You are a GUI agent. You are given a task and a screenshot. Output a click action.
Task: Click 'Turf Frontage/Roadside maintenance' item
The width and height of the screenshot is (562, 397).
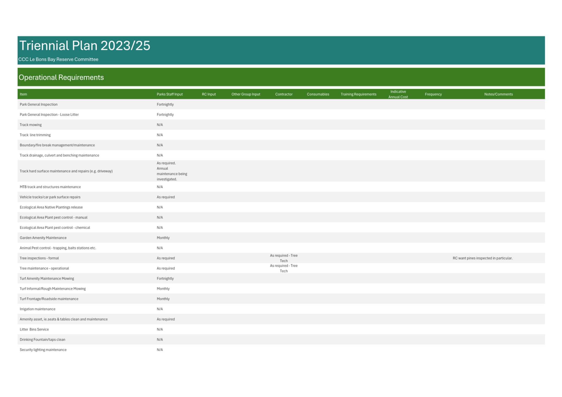point(49,299)
